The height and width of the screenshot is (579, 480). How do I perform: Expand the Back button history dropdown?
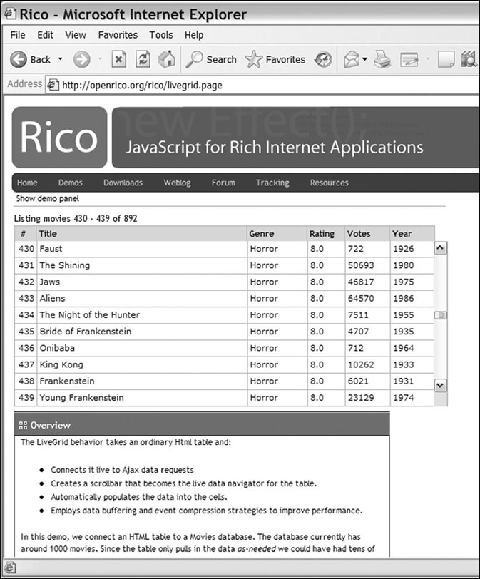point(60,59)
